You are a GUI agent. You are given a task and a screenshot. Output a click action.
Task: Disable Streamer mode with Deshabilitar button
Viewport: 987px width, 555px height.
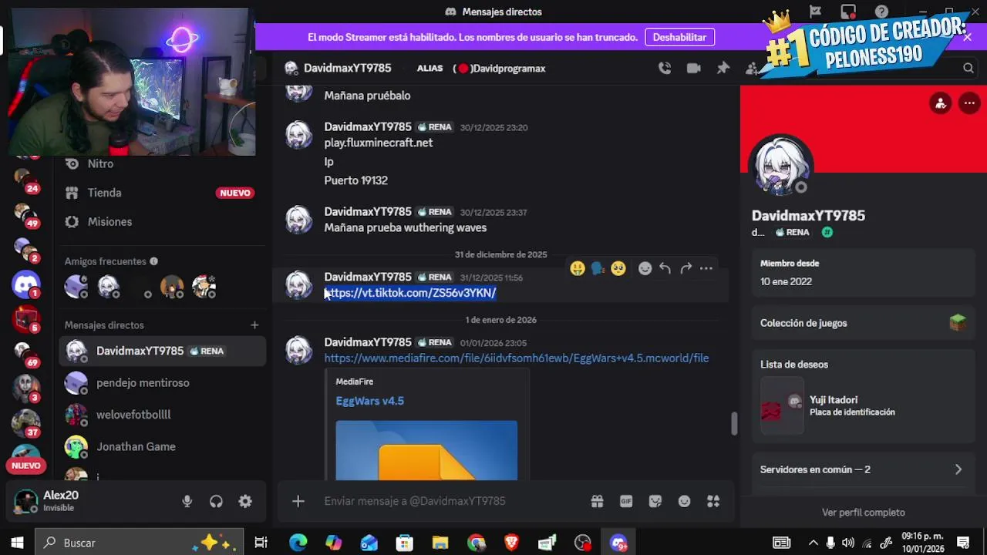tap(679, 37)
